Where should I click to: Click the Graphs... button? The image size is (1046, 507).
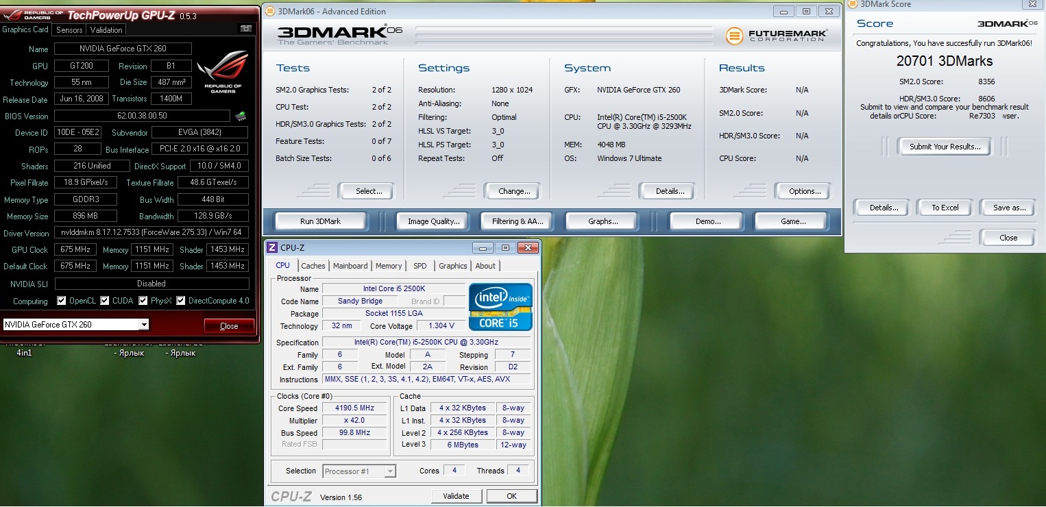[603, 221]
